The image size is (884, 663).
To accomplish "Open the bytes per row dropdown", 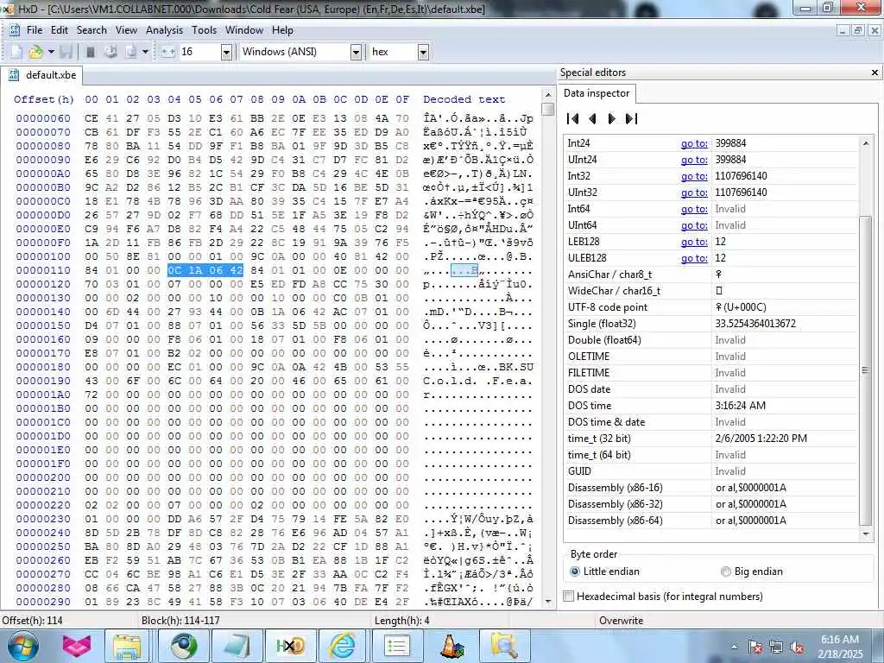I will coord(226,52).
